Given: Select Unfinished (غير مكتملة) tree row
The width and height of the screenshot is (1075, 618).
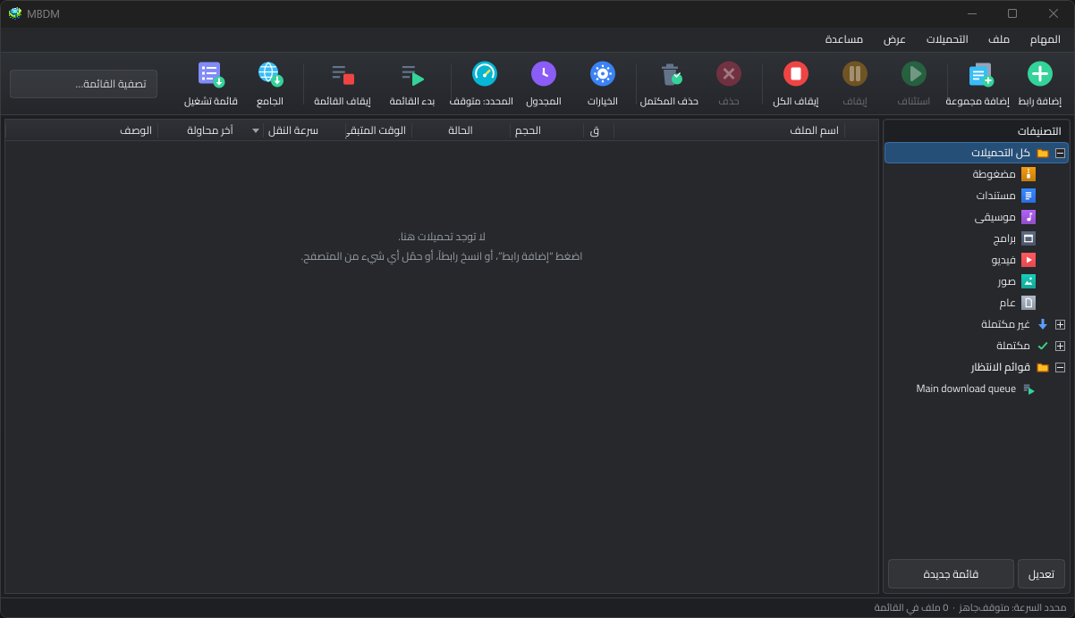Looking at the screenshot, I should coord(976,324).
